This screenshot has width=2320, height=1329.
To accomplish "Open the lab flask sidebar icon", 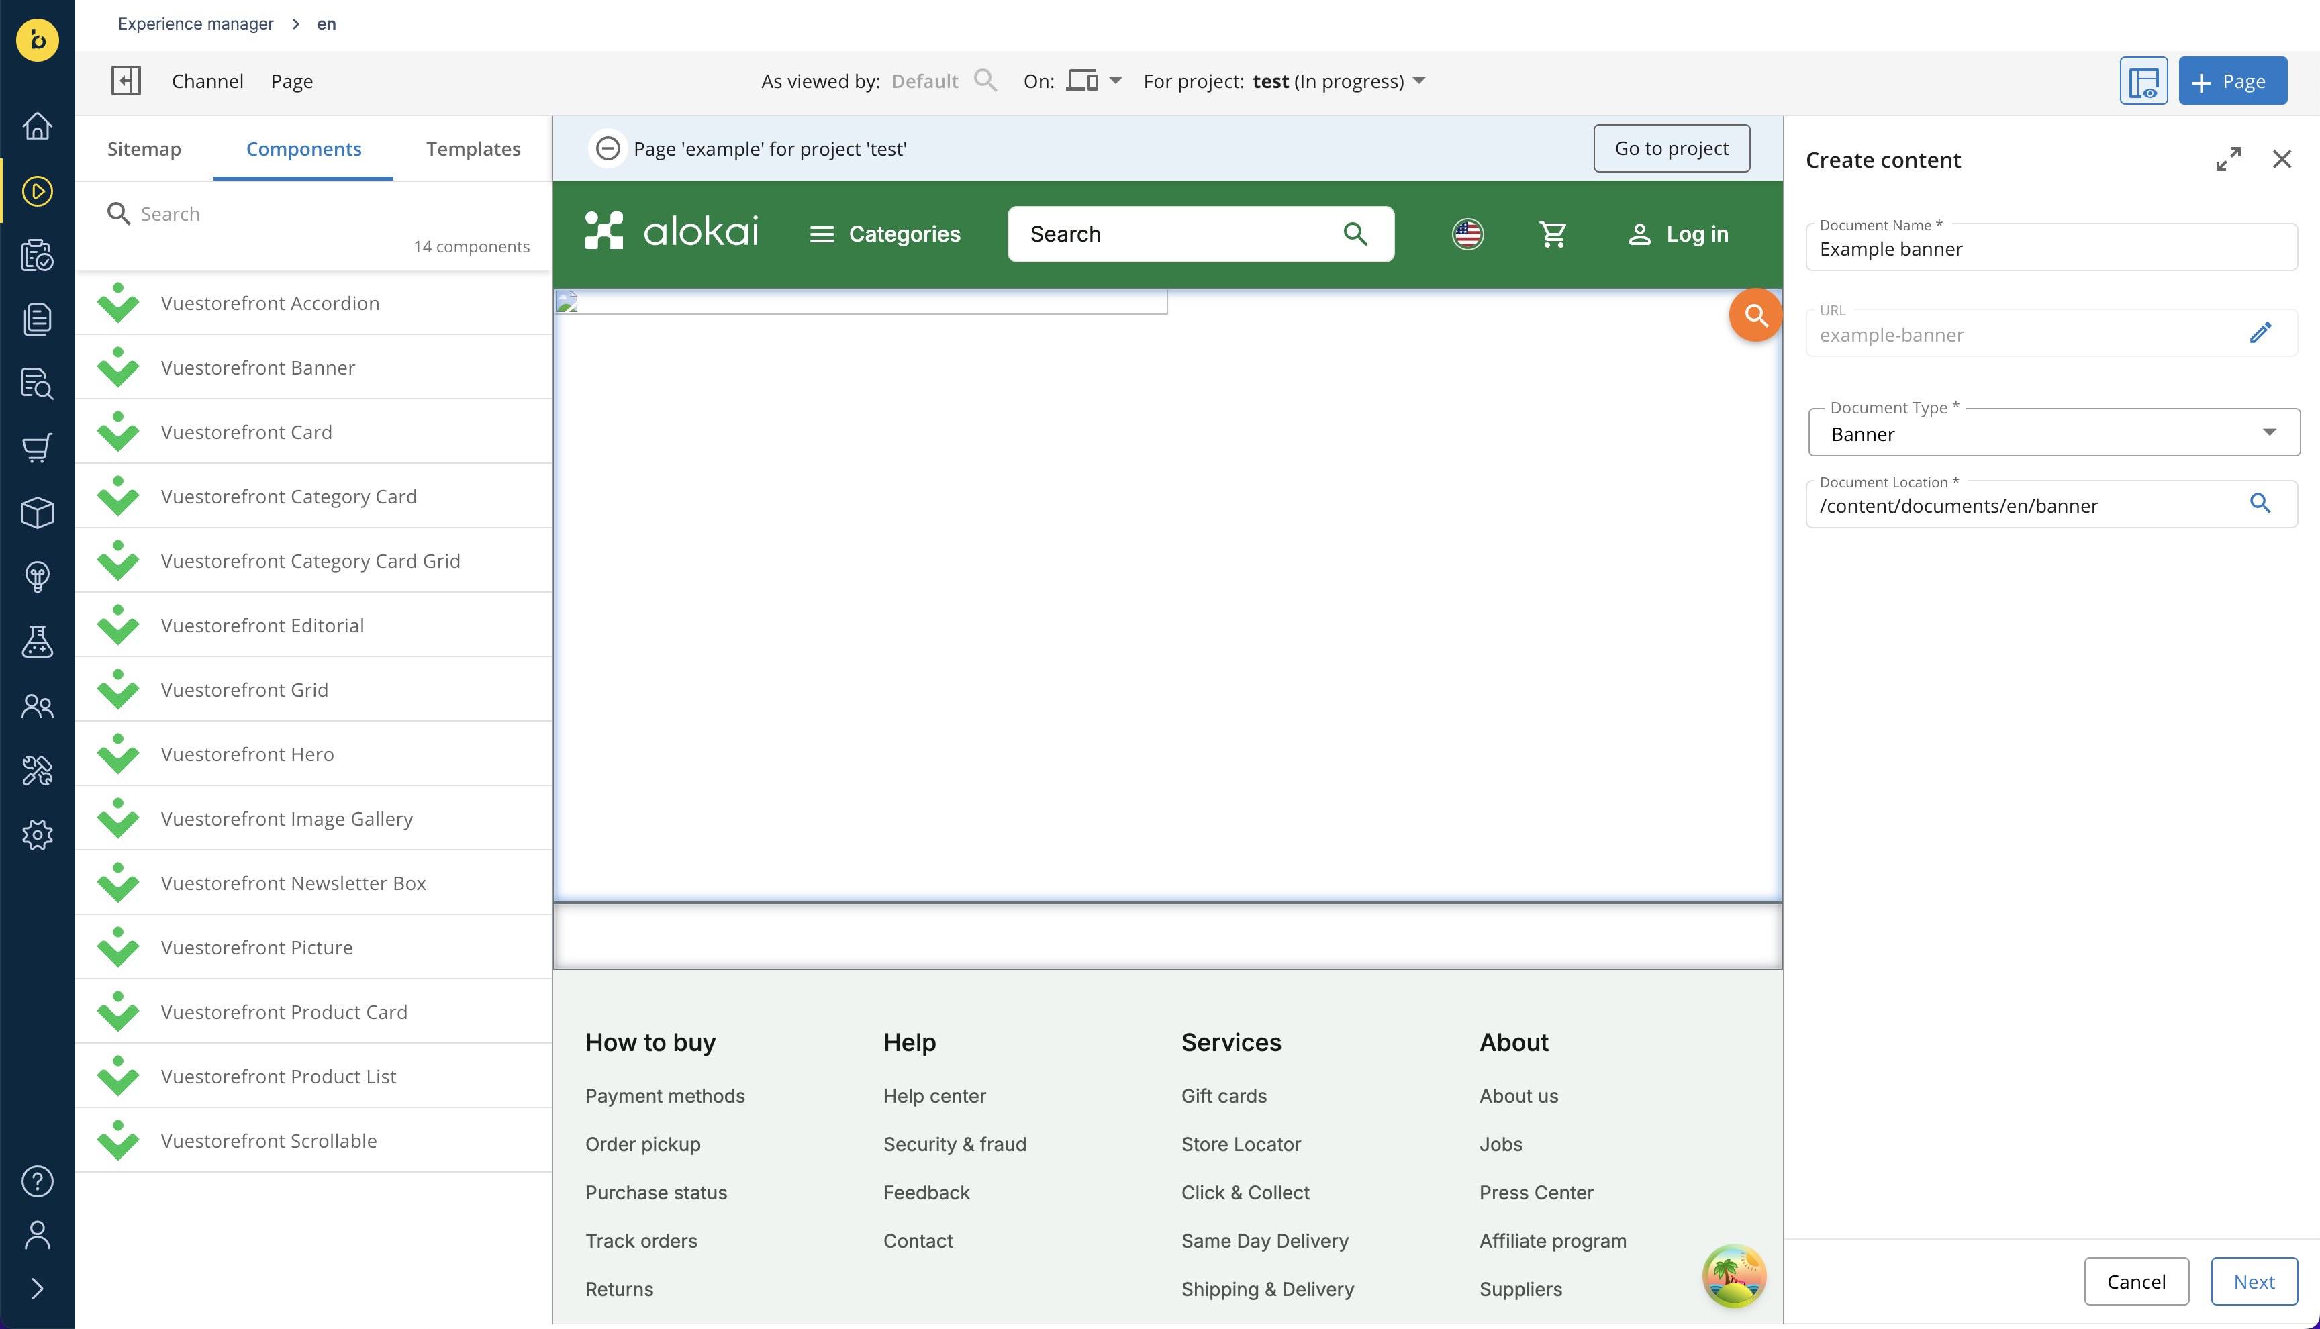I will click(x=38, y=642).
